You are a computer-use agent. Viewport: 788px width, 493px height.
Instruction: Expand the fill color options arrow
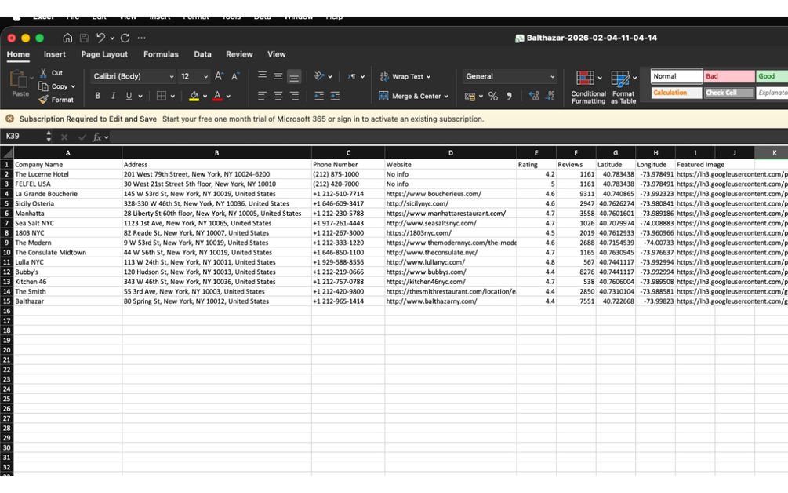pyautogui.click(x=205, y=96)
